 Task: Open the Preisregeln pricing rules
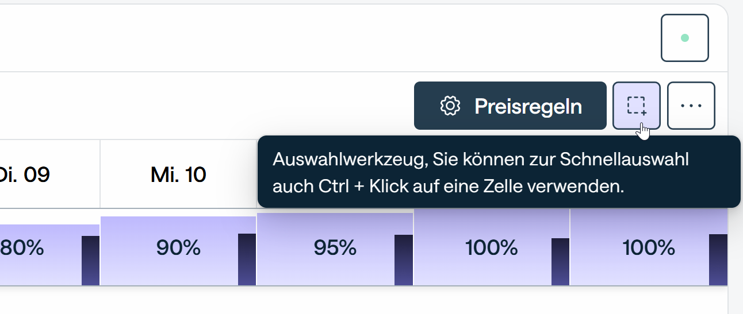pos(510,106)
